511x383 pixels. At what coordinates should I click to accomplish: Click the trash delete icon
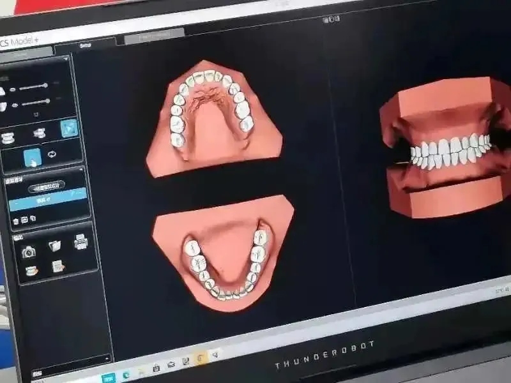point(16,221)
